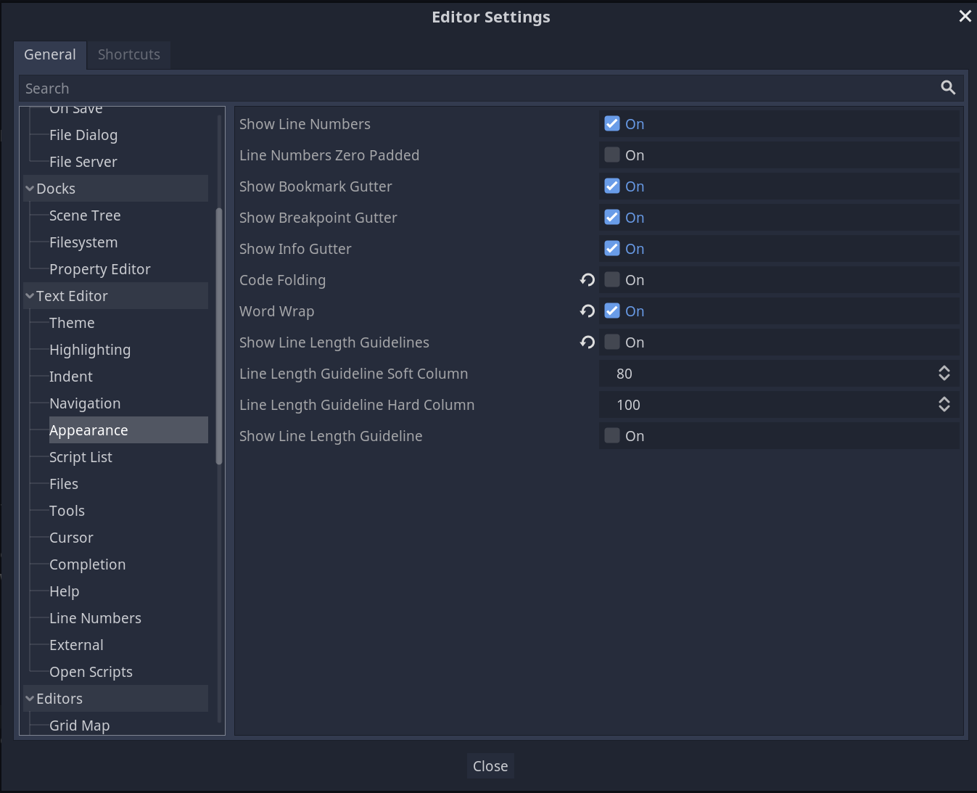Revert Word Wrap to default value
The height and width of the screenshot is (793, 977).
[587, 311]
